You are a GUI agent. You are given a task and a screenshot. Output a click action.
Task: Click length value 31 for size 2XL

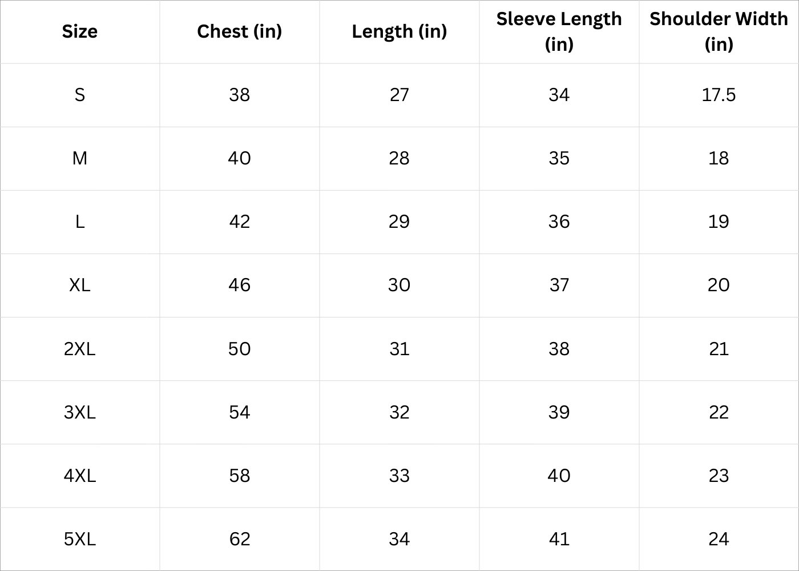[x=399, y=349]
